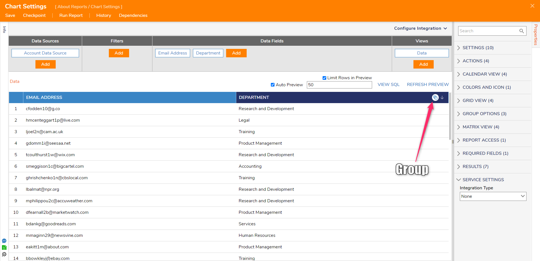Image resolution: width=540 pixels, height=261 pixels.
Task: Expand the COLORS AND ICON (1) section
Action: pyautogui.click(x=492, y=87)
